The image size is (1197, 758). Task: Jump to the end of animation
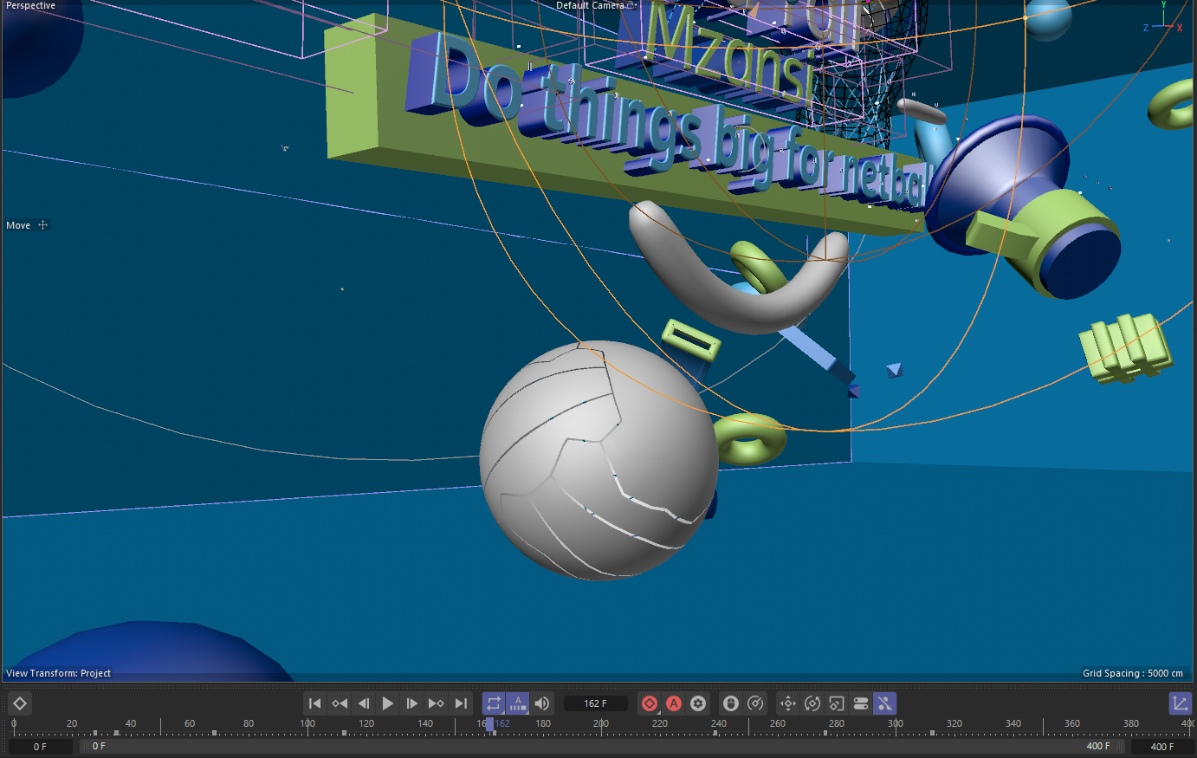tap(461, 703)
